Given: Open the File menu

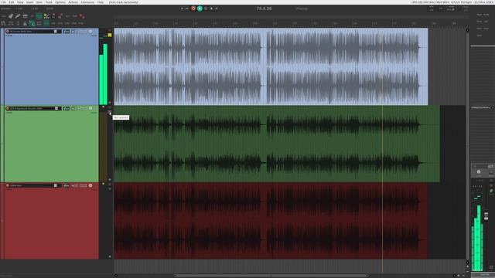Looking at the screenshot, I should (x=3, y=2).
